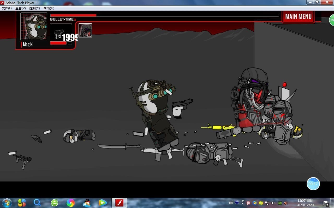
Task: Click the orange speaker tray icon
Action: point(286,203)
